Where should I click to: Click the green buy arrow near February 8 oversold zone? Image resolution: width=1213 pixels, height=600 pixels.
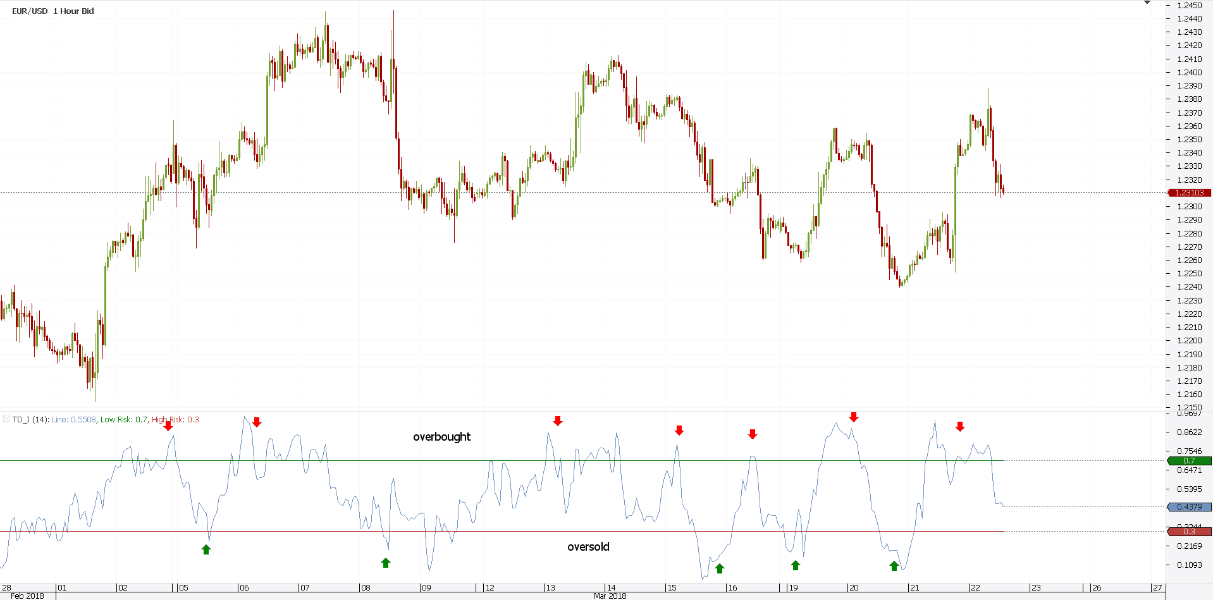386,561
